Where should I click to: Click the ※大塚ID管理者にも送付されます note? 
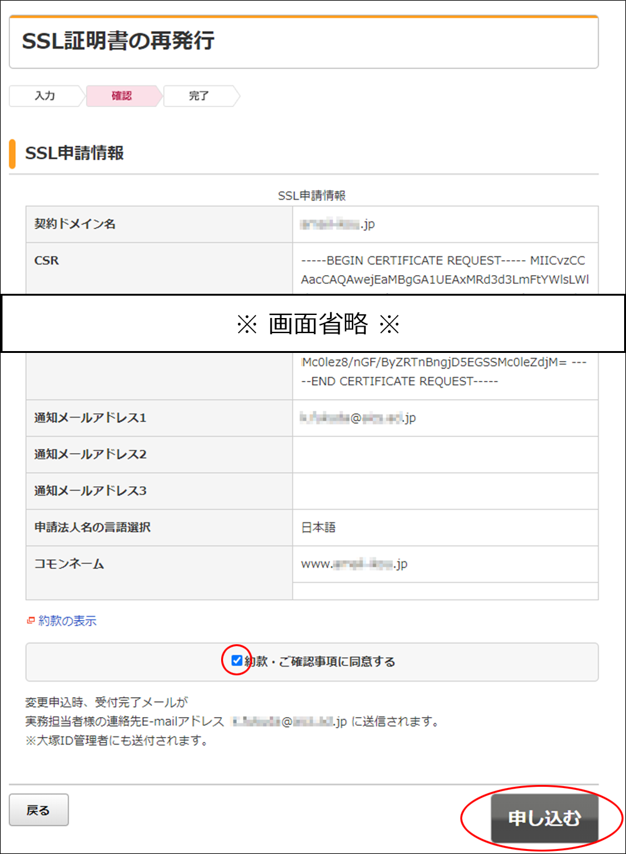116,741
